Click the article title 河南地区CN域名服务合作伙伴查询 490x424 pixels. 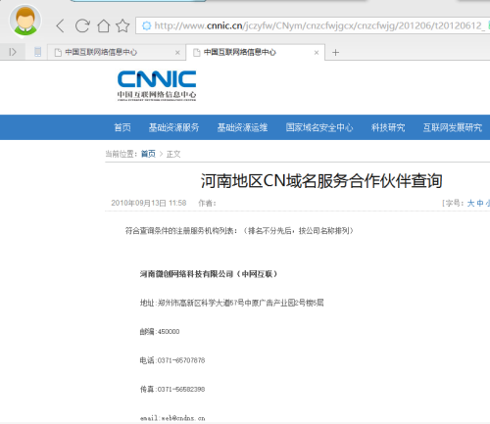[321, 181]
